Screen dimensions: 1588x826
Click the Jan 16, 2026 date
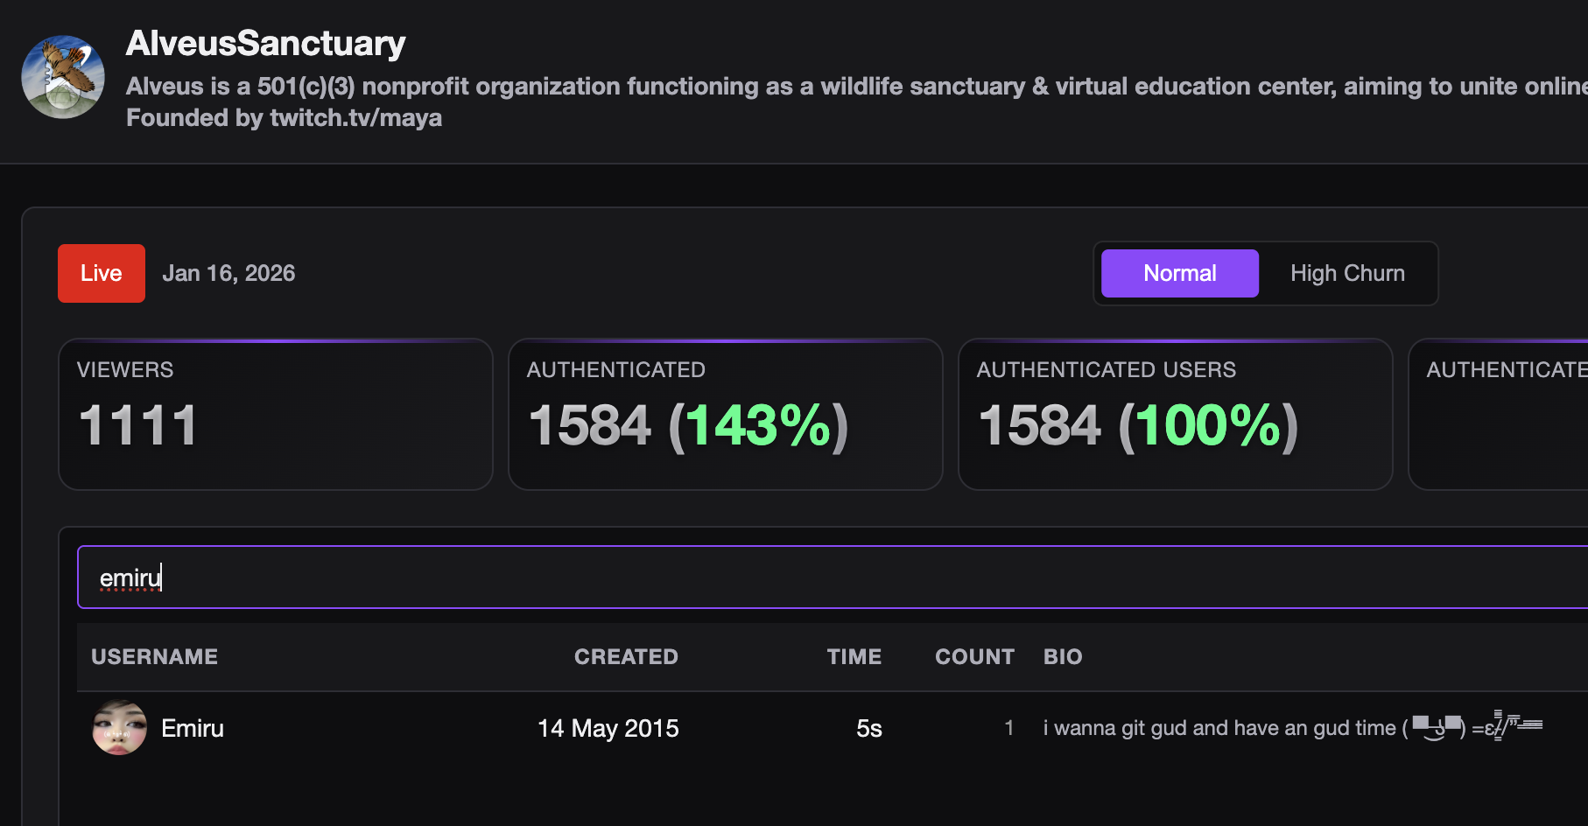pos(228,273)
